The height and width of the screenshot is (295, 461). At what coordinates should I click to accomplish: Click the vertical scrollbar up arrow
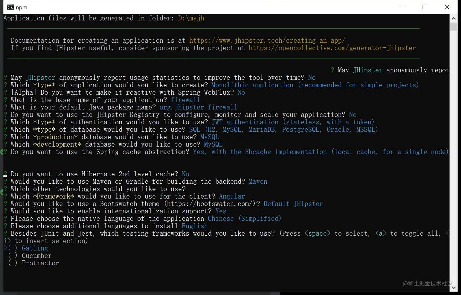click(454, 18)
